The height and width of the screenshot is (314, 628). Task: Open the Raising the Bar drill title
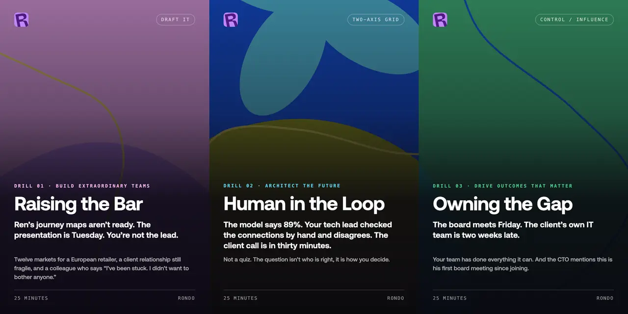[x=78, y=204]
